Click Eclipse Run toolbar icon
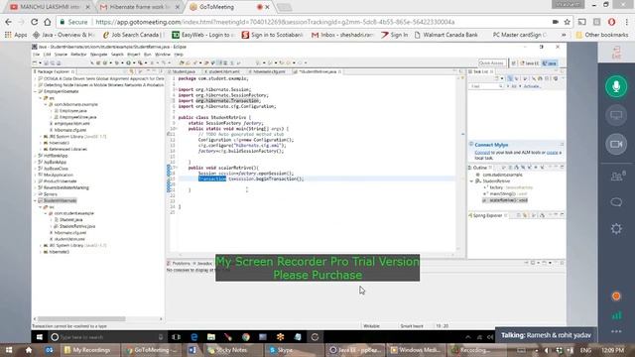This screenshot has height=357, width=635. [128, 62]
